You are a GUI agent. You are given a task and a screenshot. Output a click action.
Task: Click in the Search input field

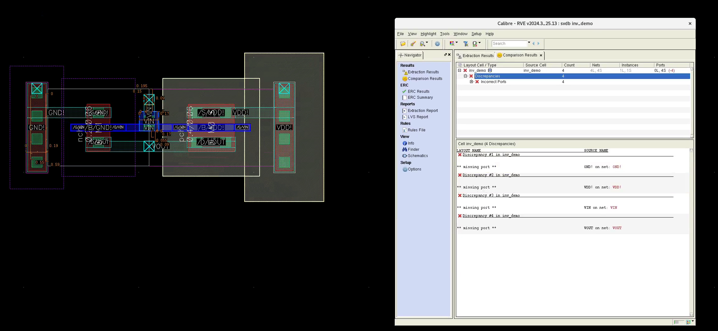pos(509,44)
